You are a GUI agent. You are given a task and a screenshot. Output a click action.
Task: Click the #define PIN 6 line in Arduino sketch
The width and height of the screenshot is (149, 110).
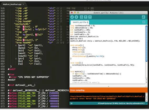[x=76, y=39]
